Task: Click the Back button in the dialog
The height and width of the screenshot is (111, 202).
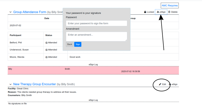Action: pyautogui.click(x=70, y=44)
